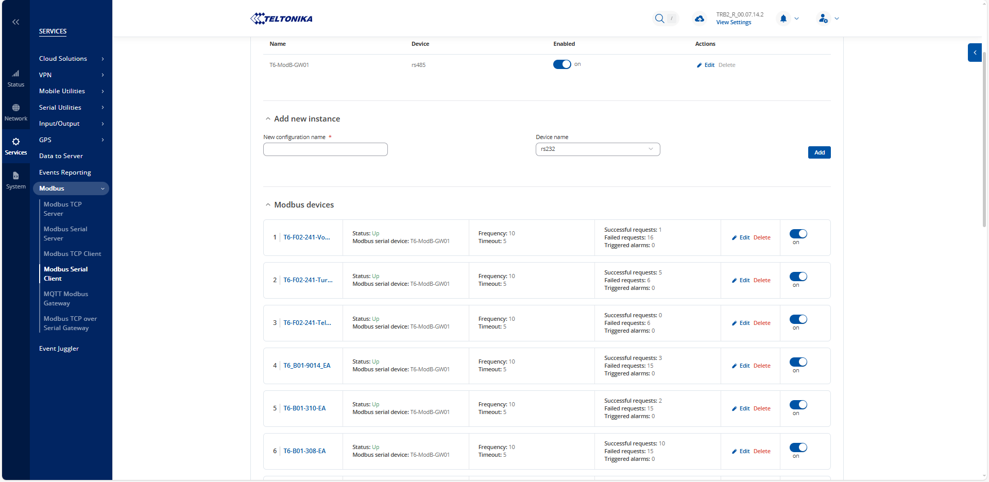Collapse sidebar with double chevron icon
The width and height of the screenshot is (989, 482).
pyautogui.click(x=16, y=22)
